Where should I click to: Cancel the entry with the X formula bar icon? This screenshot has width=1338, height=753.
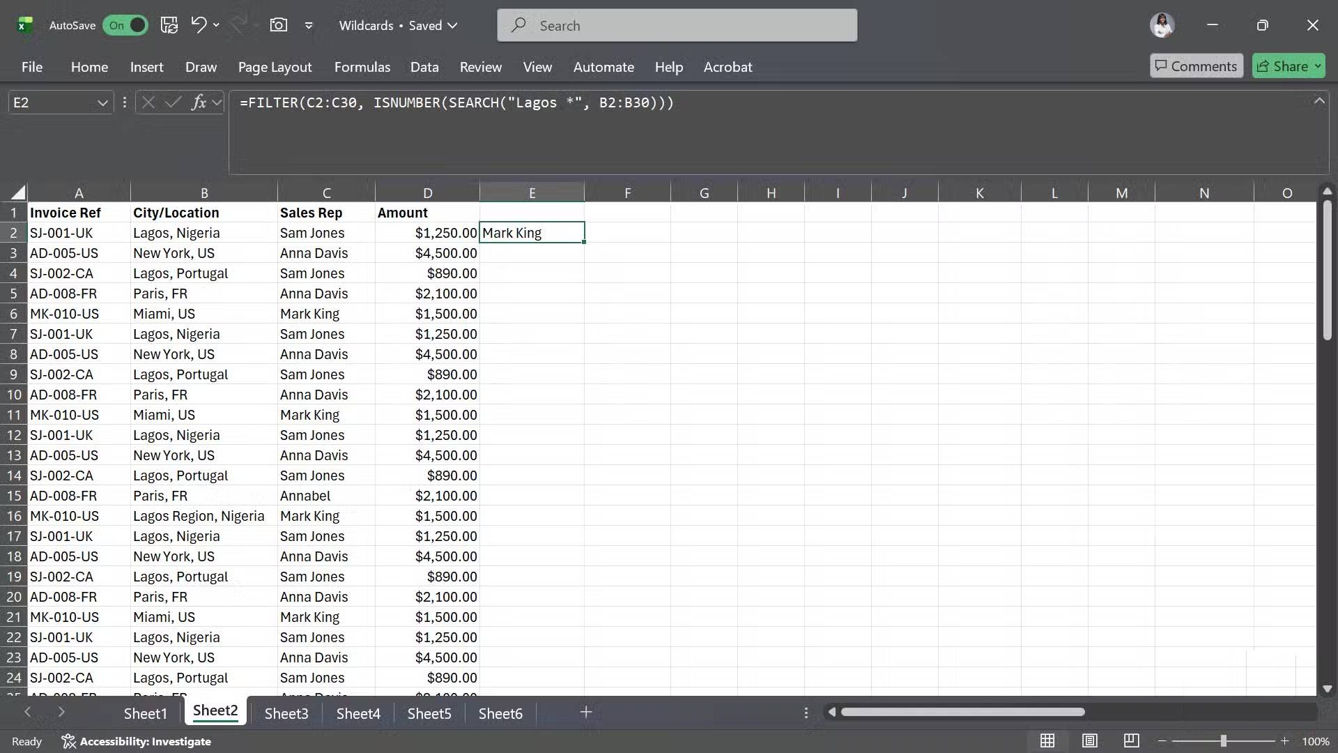[148, 102]
